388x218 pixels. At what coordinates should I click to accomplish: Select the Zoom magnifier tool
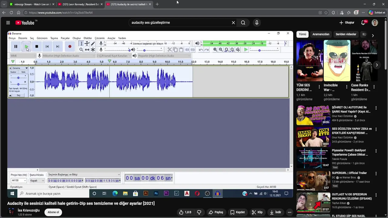click(x=81, y=50)
